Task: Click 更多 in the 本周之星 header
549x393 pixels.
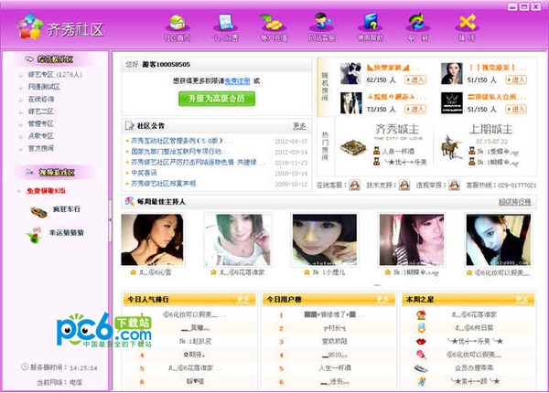Action: pos(522,299)
